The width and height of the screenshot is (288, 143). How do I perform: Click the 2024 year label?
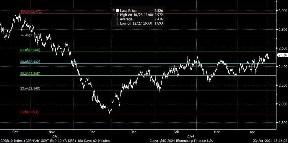click(x=191, y=136)
